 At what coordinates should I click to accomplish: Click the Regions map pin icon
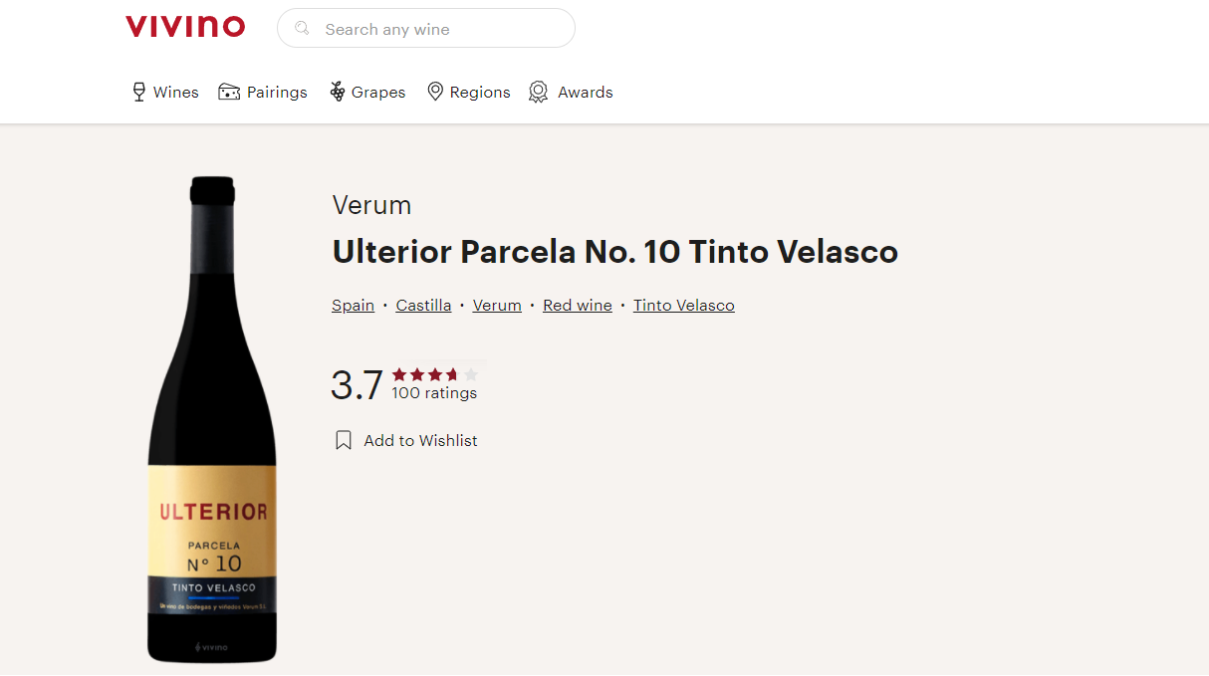click(x=435, y=92)
